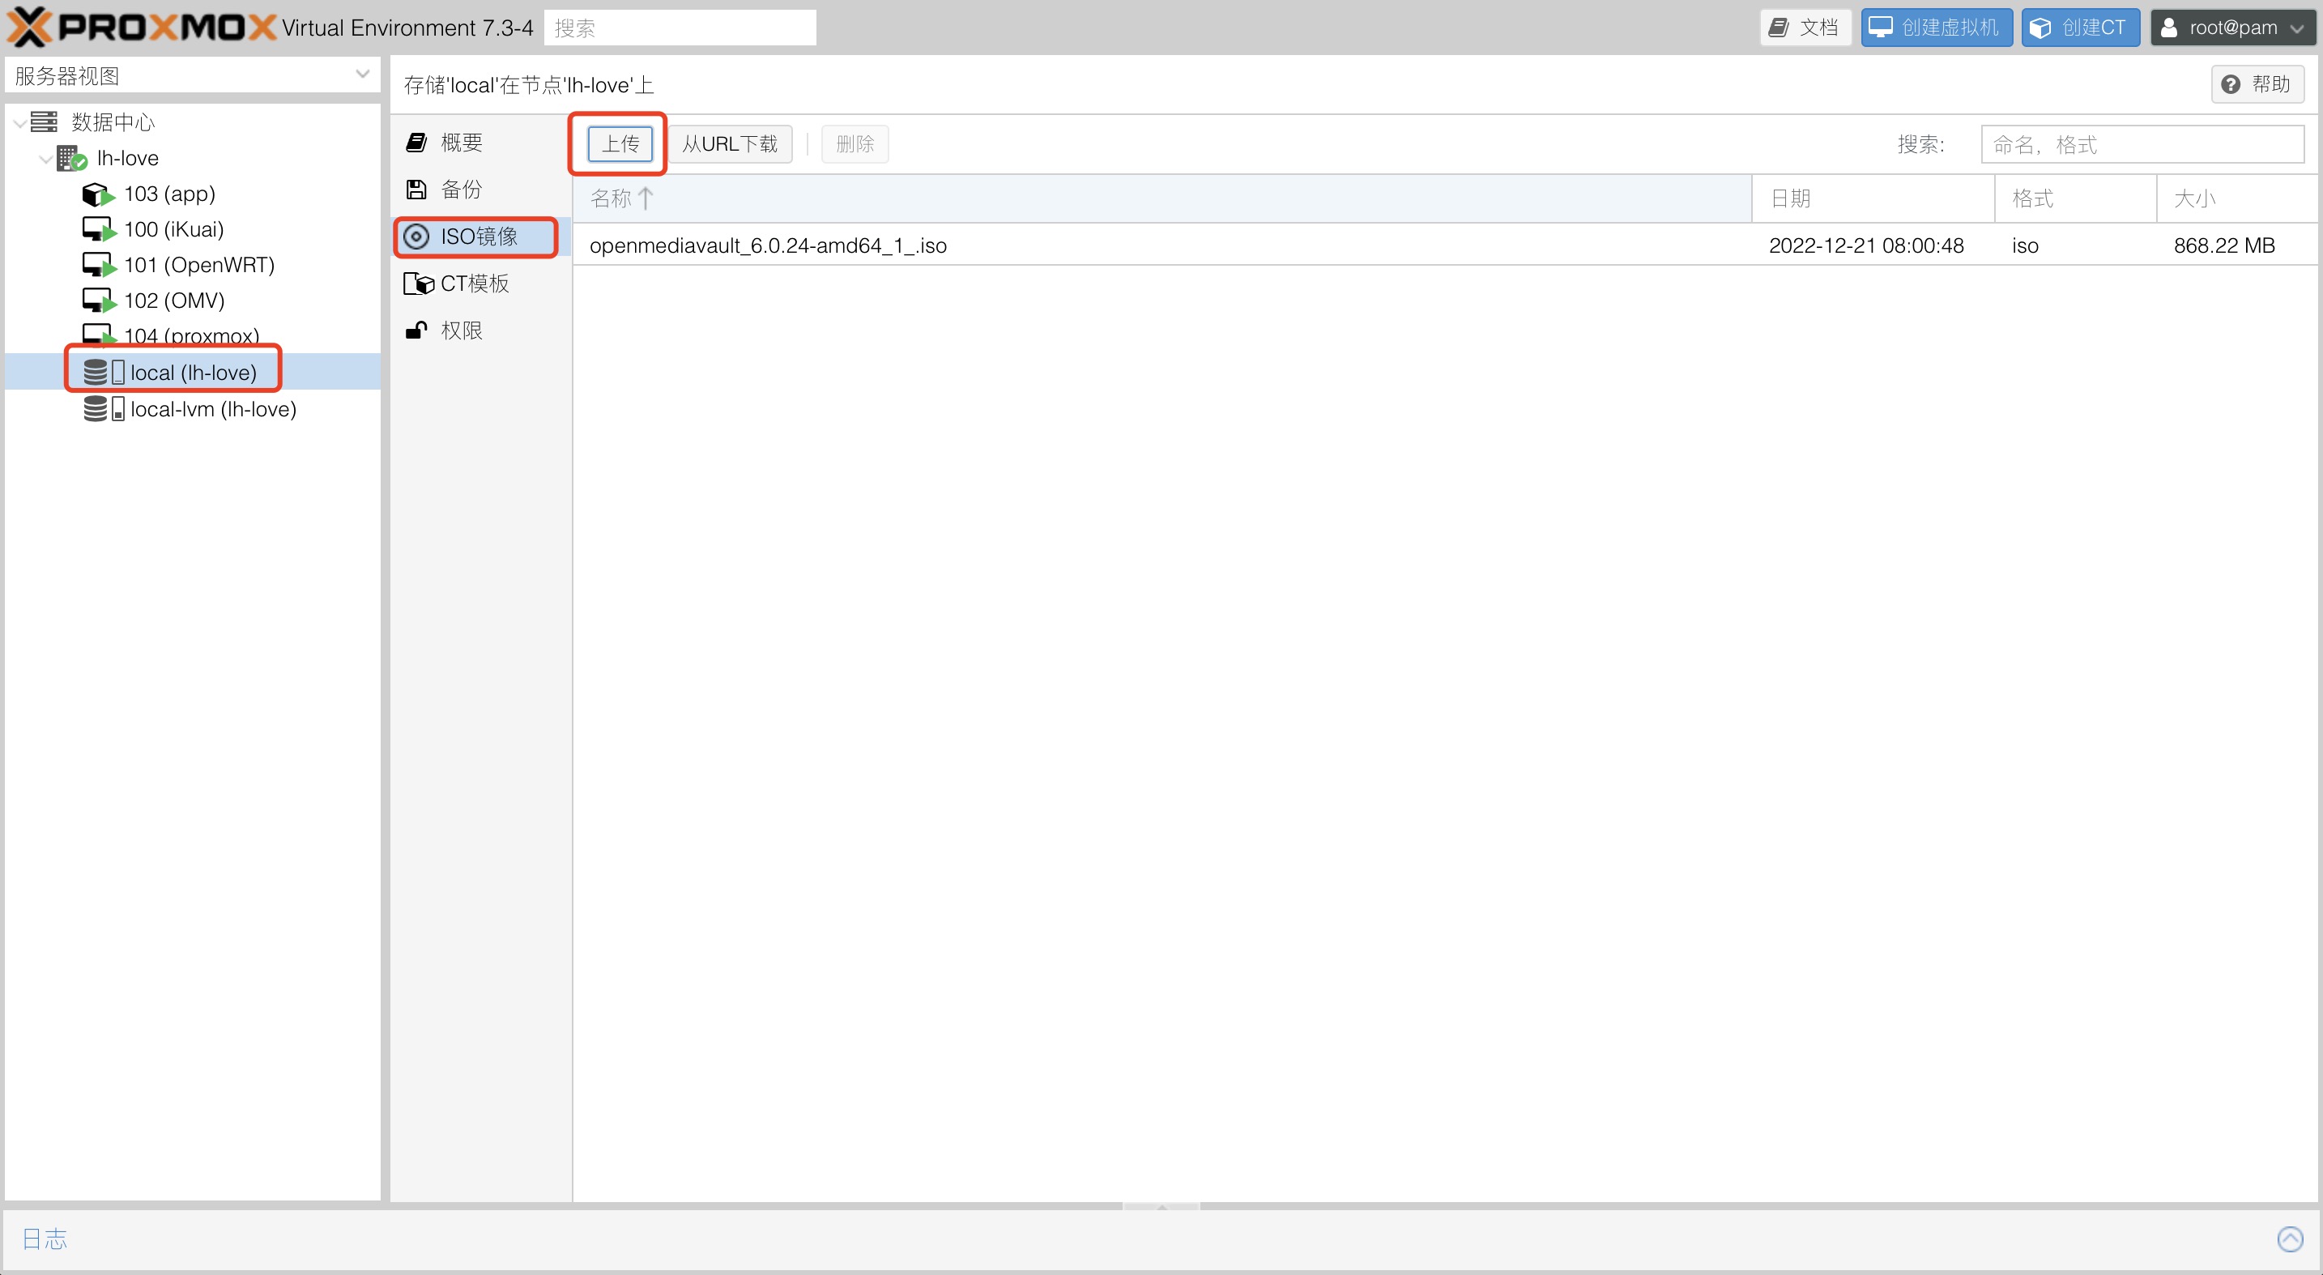Viewport: 2323px width, 1275px height.
Task: Open the 备份 backup section
Action: pos(461,190)
